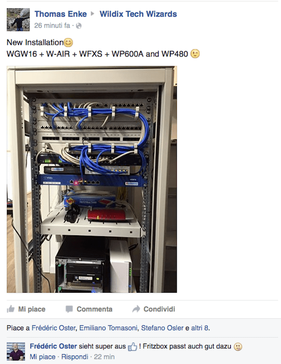View Emiliano Tomasoni's profile
This screenshot has width=281, height=364.
point(108,328)
